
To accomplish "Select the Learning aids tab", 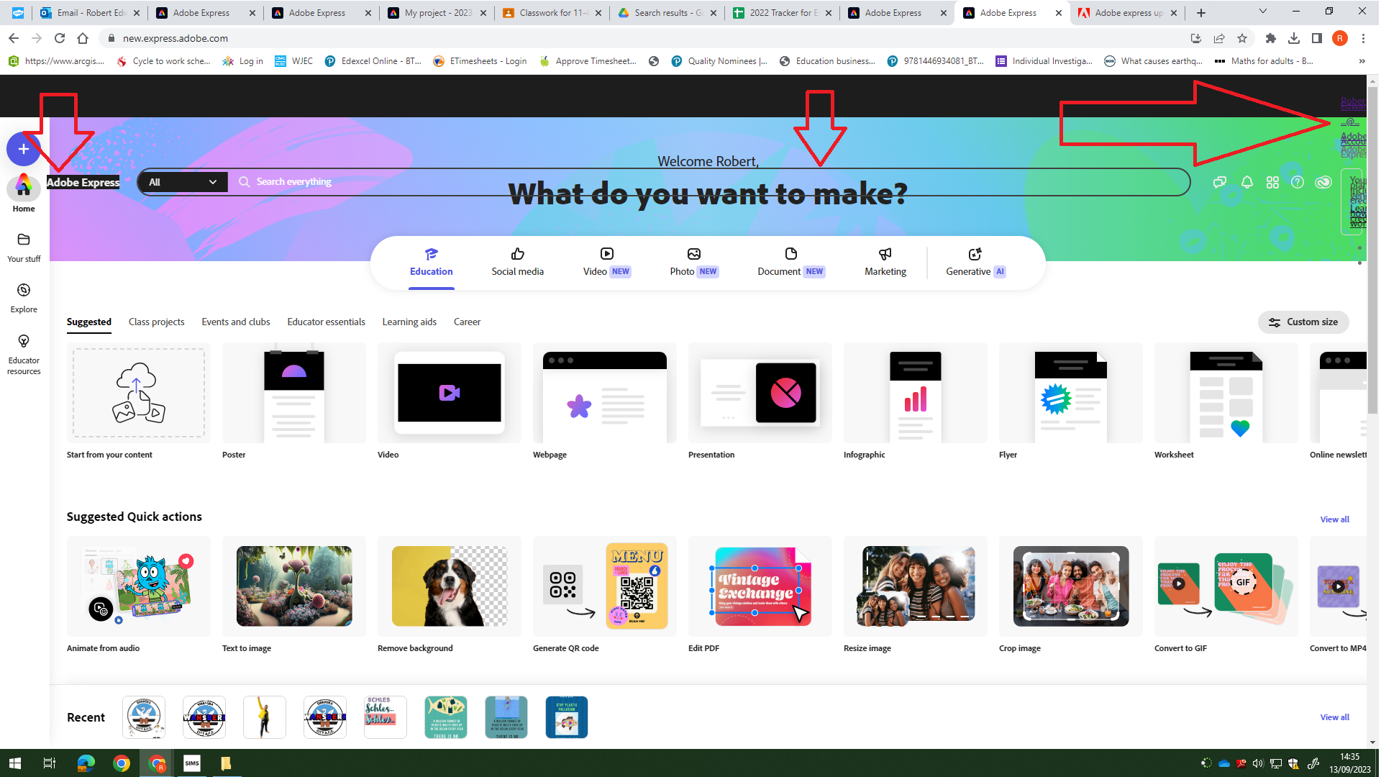I will (x=409, y=322).
